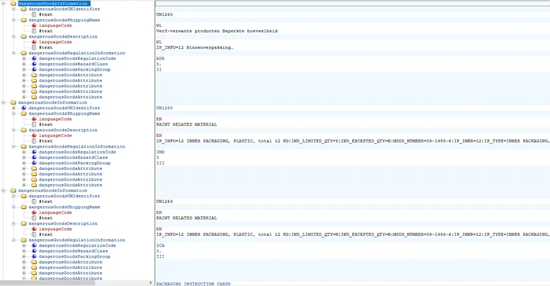Click blue icon of dangerousGoodsRegulationCode valued ICA
The image size is (550, 286).
[34, 246]
